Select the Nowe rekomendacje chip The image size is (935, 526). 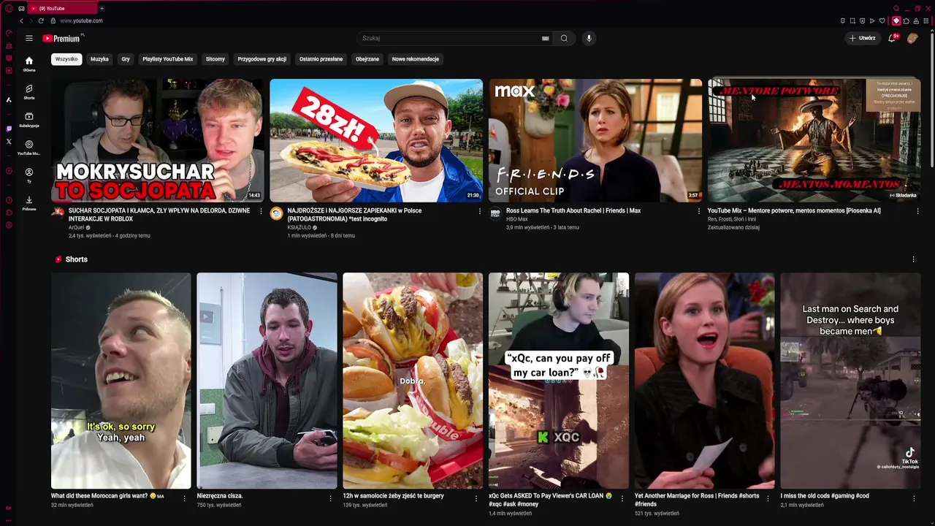point(416,59)
